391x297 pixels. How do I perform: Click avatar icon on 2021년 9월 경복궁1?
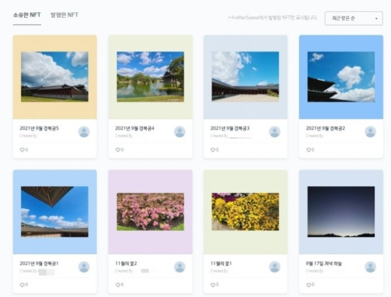pyautogui.click(x=84, y=267)
